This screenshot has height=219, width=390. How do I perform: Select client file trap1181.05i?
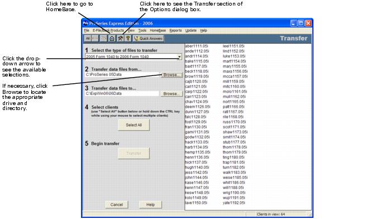(234, 163)
